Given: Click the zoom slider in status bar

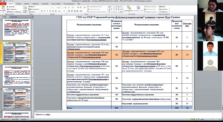Looking at the screenshot, I should (x=213, y=119).
